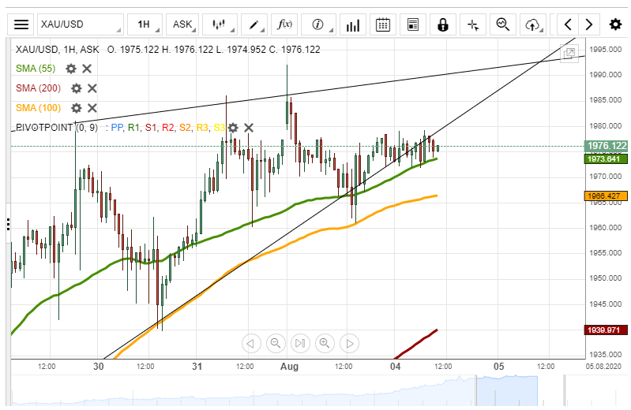This screenshot has height=410, width=631.
Task: Activate the crosshair cursor tool
Action: click(473, 24)
